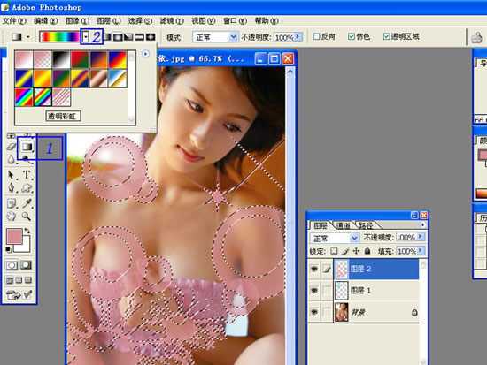487x365 pixels.
Task: Enable the 反向 (Reverse) checkbox
Action: coord(316,36)
